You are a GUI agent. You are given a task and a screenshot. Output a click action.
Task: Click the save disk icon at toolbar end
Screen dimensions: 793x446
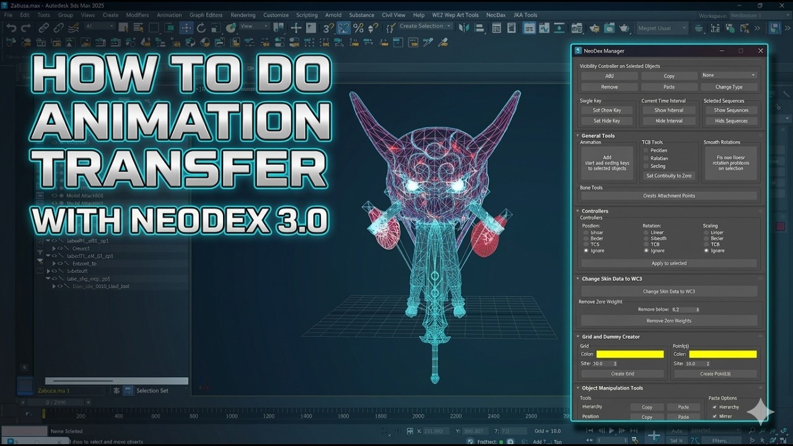[x=775, y=28]
